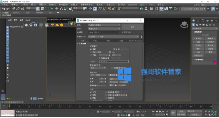219x118 pixels.
Task: Click the Unlink Selection broken-chain icon
Action: click(18, 9)
